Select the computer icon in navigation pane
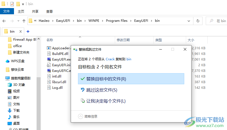Screen dimensions: 227x130 coord(7,78)
